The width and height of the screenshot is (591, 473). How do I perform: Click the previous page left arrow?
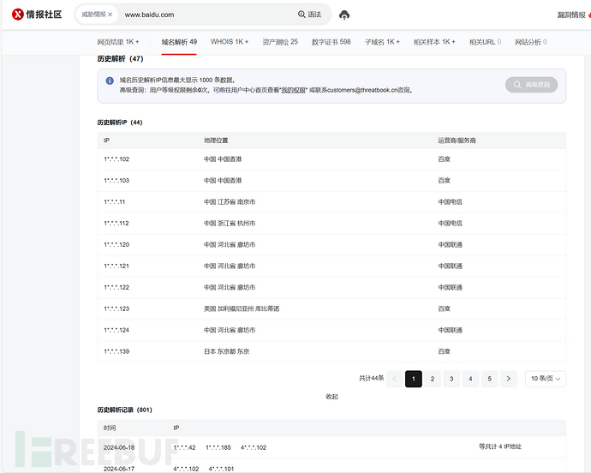[394, 379]
